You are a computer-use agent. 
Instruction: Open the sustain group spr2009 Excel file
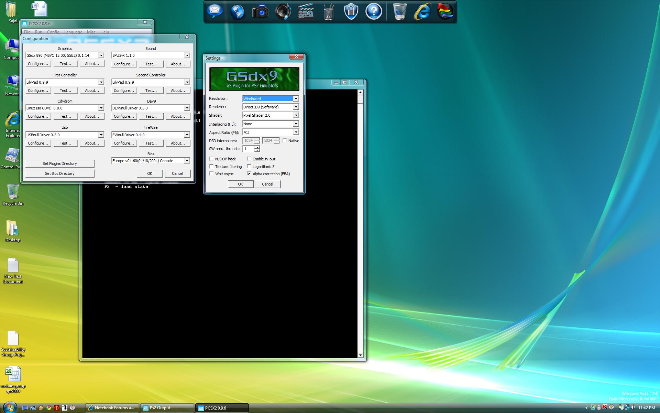[13, 380]
